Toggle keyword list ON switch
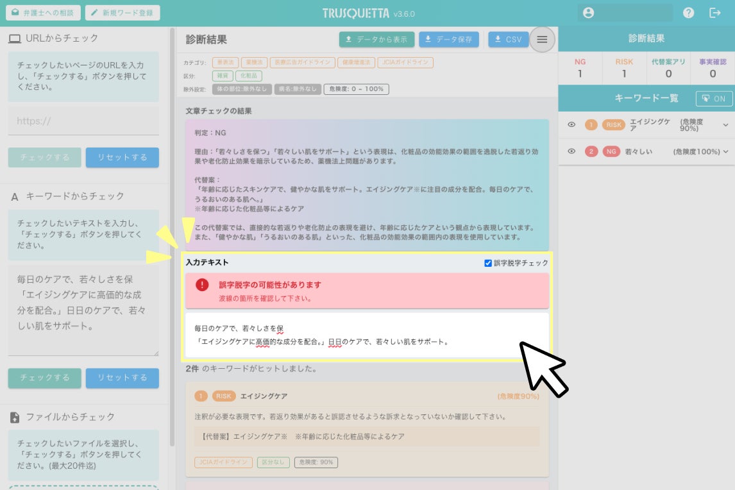 [714, 99]
